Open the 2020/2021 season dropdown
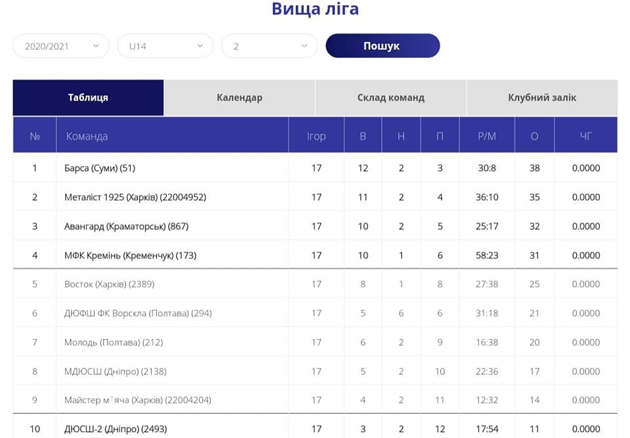 [61, 46]
